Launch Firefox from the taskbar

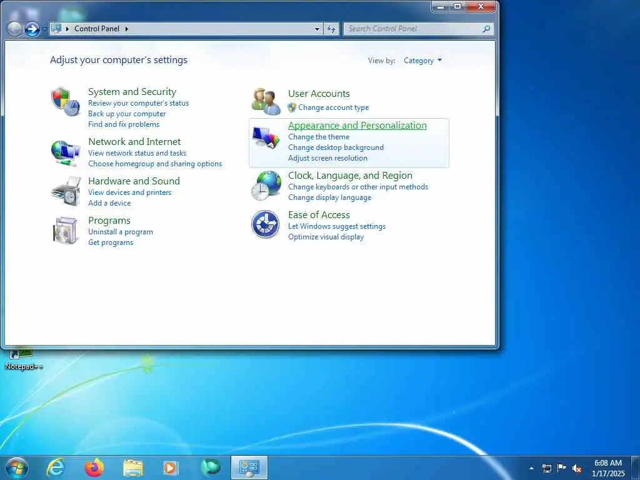[94, 467]
